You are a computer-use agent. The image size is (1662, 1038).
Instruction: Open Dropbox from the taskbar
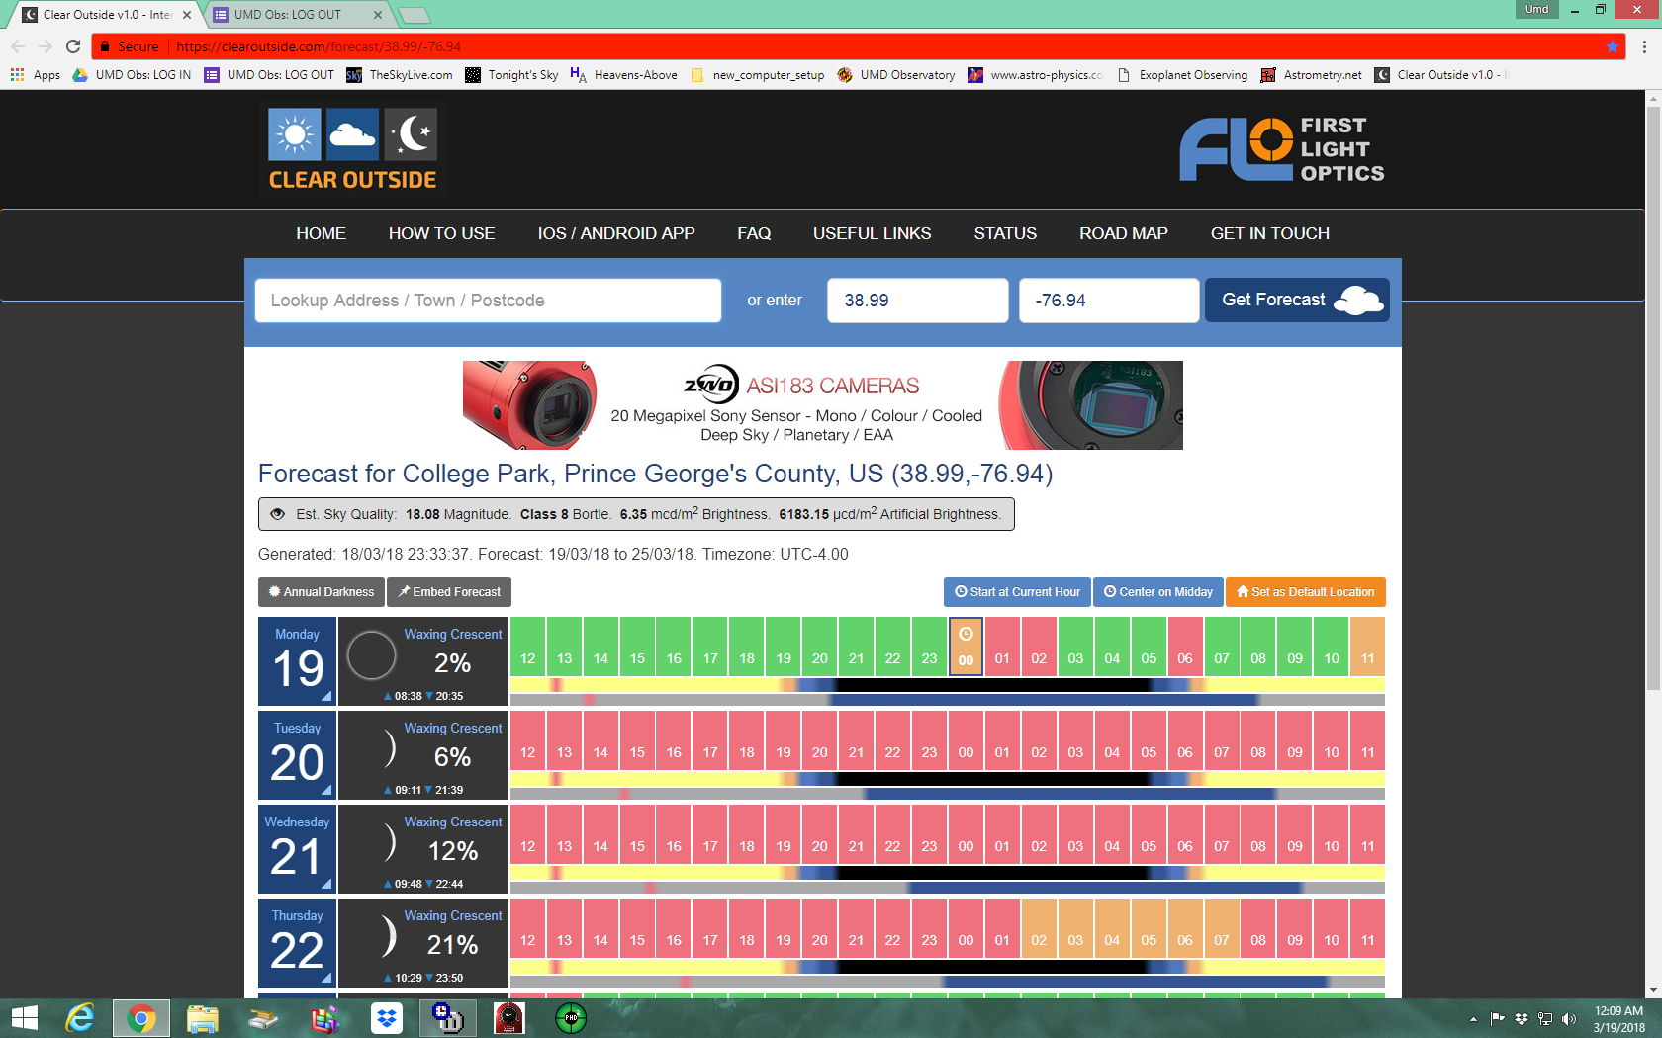click(x=387, y=1017)
